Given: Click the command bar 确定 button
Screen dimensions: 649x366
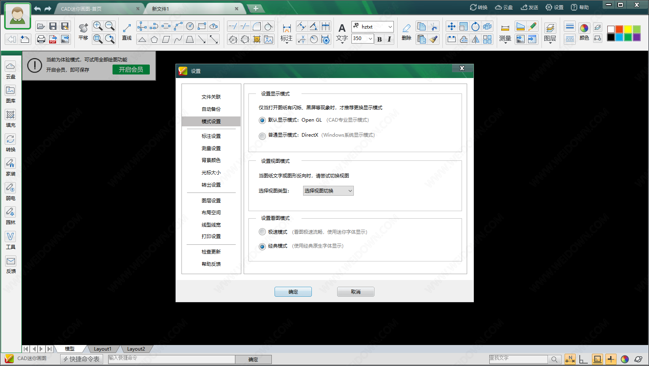Looking at the screenshot, I should click(x=253, y=360).
